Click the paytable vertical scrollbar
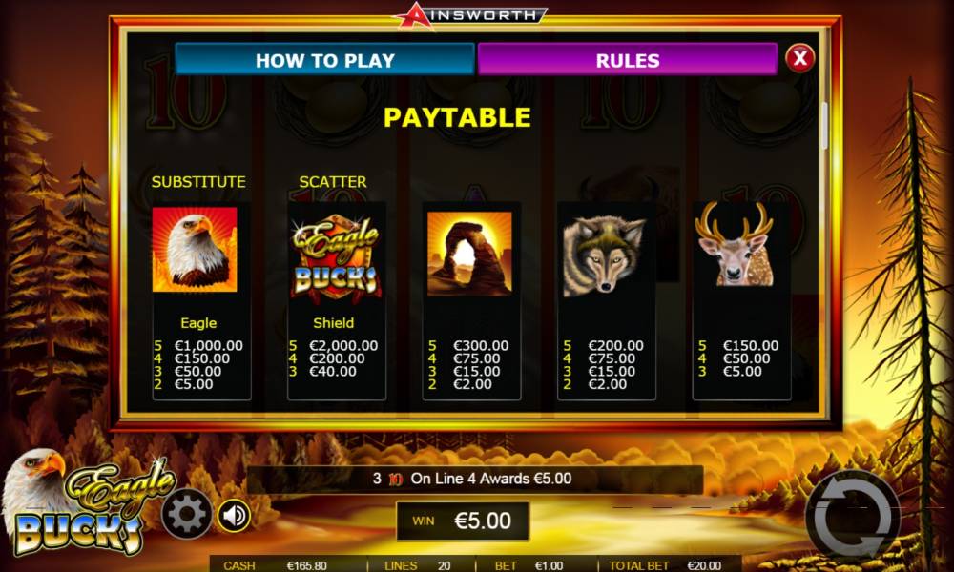Image resolution: width=954 pixels, height=572 pixels. [825, 126]
